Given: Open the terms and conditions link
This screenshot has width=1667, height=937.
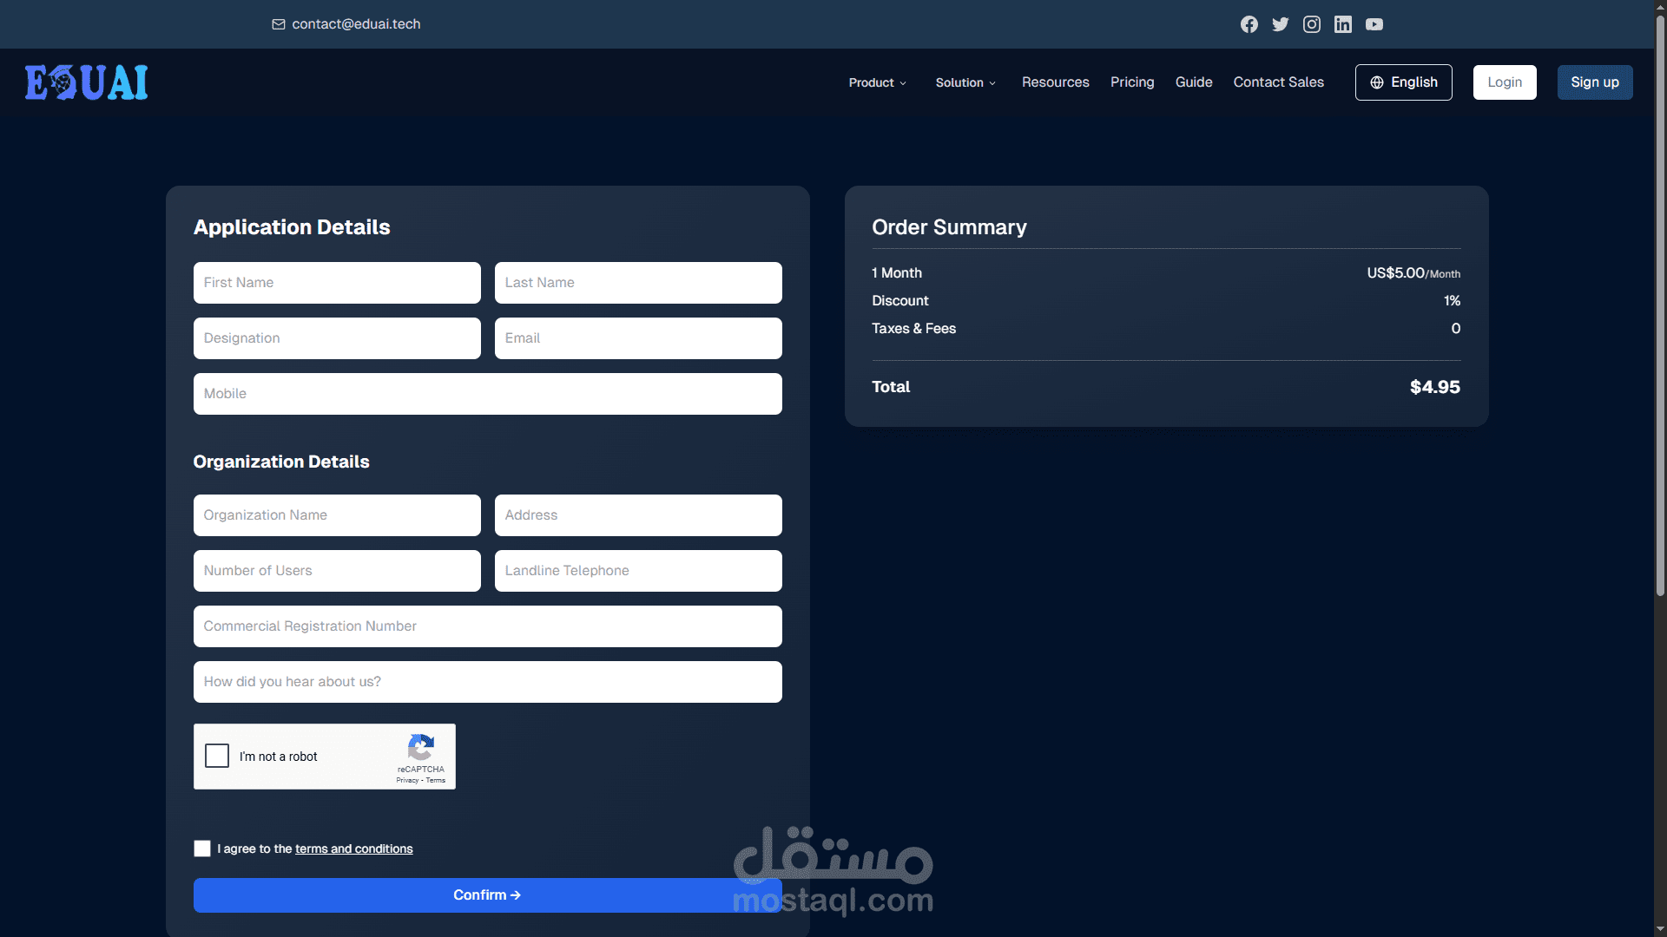Looking at the screenshot, I should [353, 849].
